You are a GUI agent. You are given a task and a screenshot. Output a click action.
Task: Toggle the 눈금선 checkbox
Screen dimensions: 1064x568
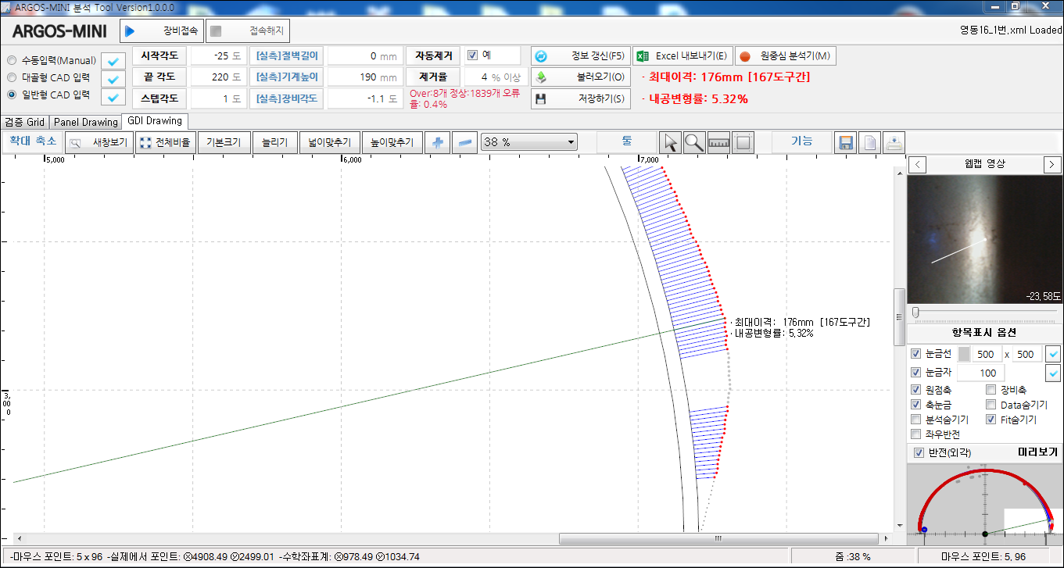pos(916,354)
